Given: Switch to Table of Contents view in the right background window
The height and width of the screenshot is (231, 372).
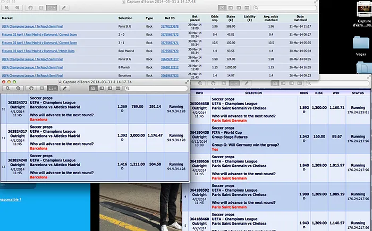Looking at the screenshot, I should [292, 83].
